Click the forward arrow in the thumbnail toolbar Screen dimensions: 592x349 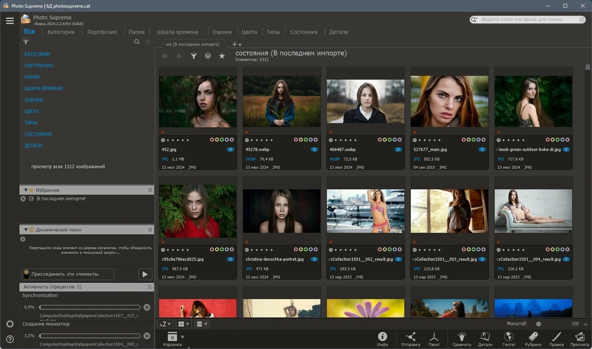179,56
